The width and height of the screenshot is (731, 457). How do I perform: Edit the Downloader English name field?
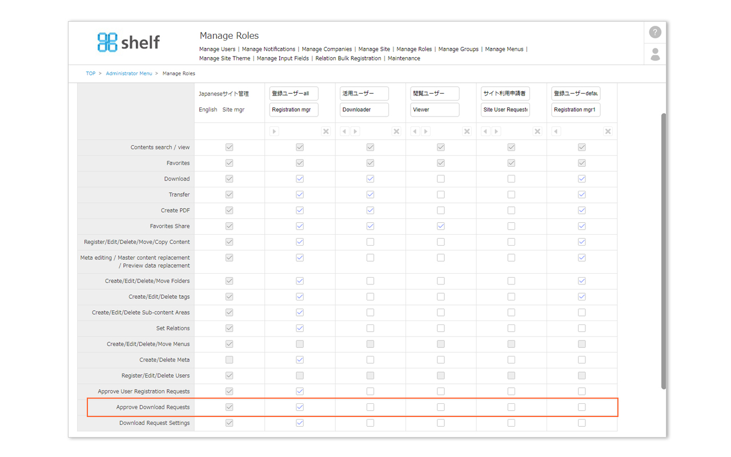coord(364,110)
